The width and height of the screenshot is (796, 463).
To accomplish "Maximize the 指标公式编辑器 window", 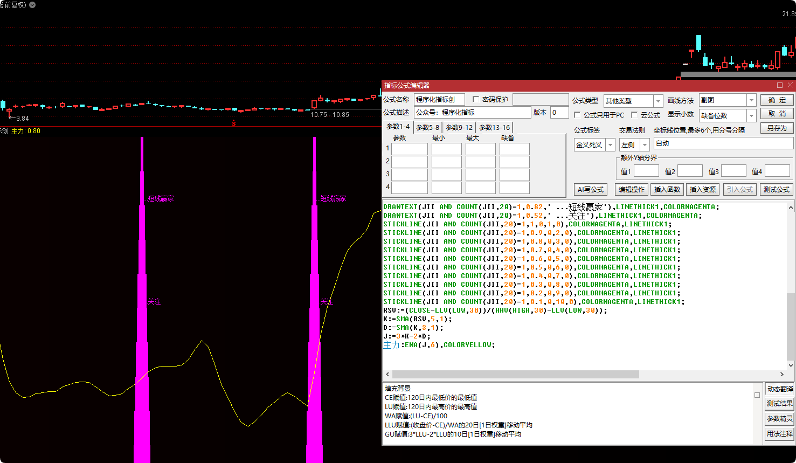I will [779, 85].
